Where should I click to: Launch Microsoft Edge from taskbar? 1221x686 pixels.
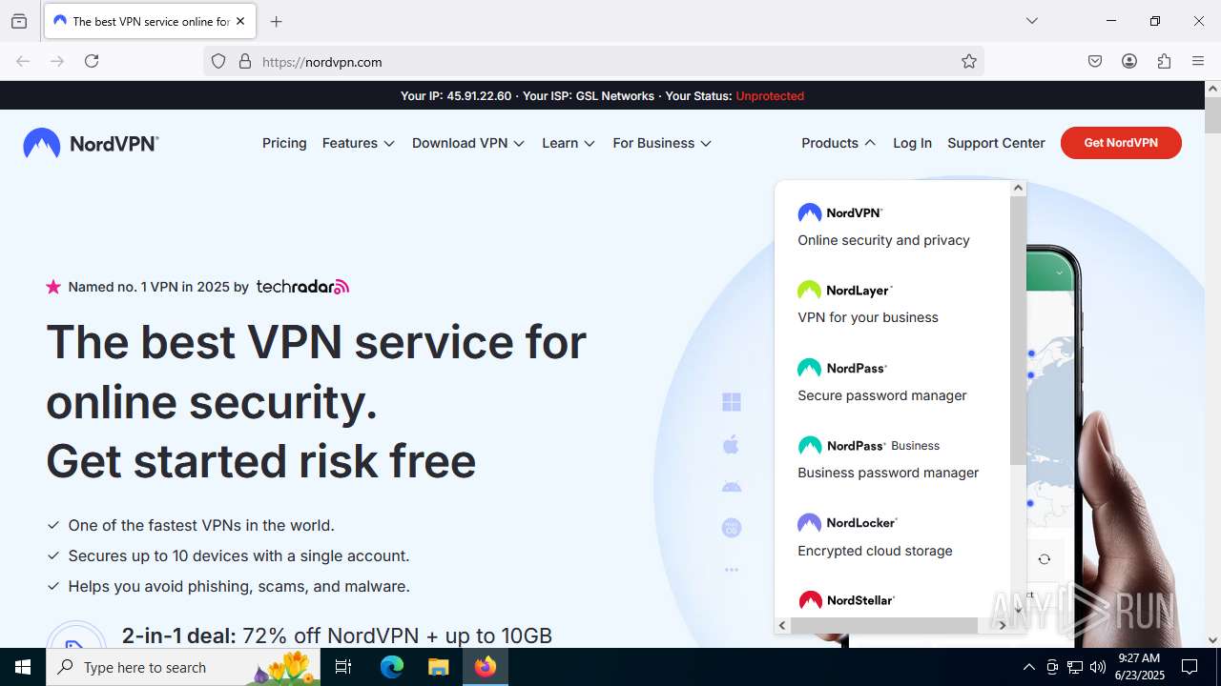[x=392, y=667]
